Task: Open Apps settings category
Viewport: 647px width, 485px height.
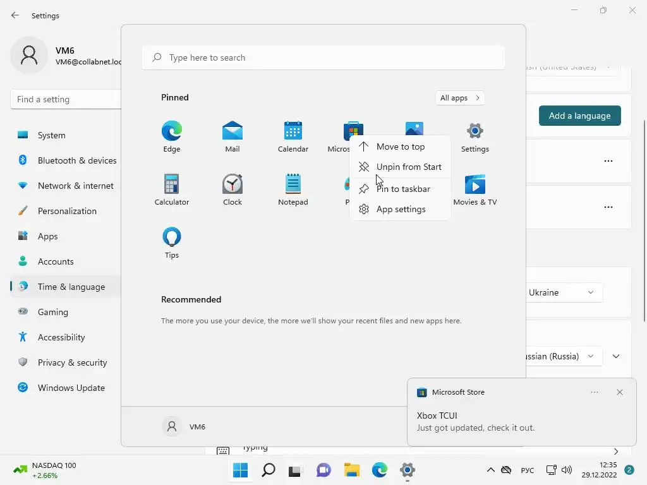Action: tap(66, 236)
